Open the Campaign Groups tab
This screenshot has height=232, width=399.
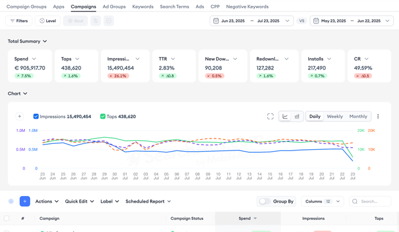[26, 7]
